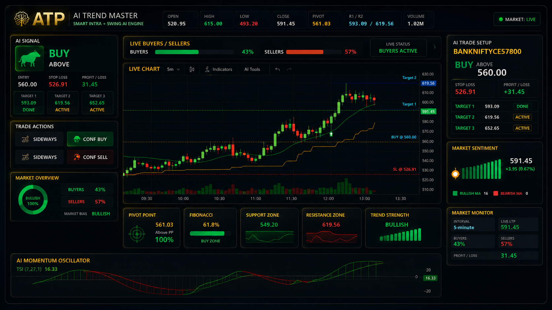Click the Indicators function icon

[207, 69]
